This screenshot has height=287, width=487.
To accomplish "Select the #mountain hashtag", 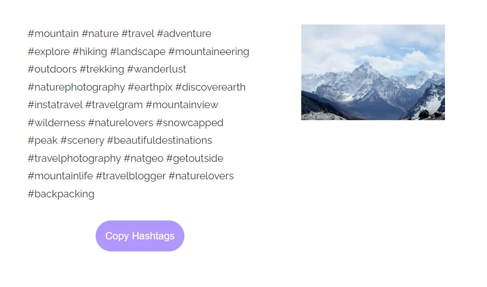I will tap(53, 33).
